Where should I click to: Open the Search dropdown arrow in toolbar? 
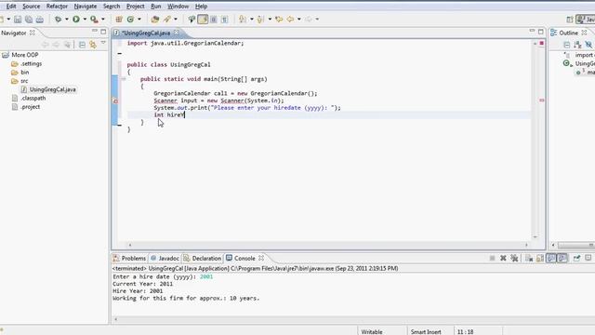(x=176, y=19)
